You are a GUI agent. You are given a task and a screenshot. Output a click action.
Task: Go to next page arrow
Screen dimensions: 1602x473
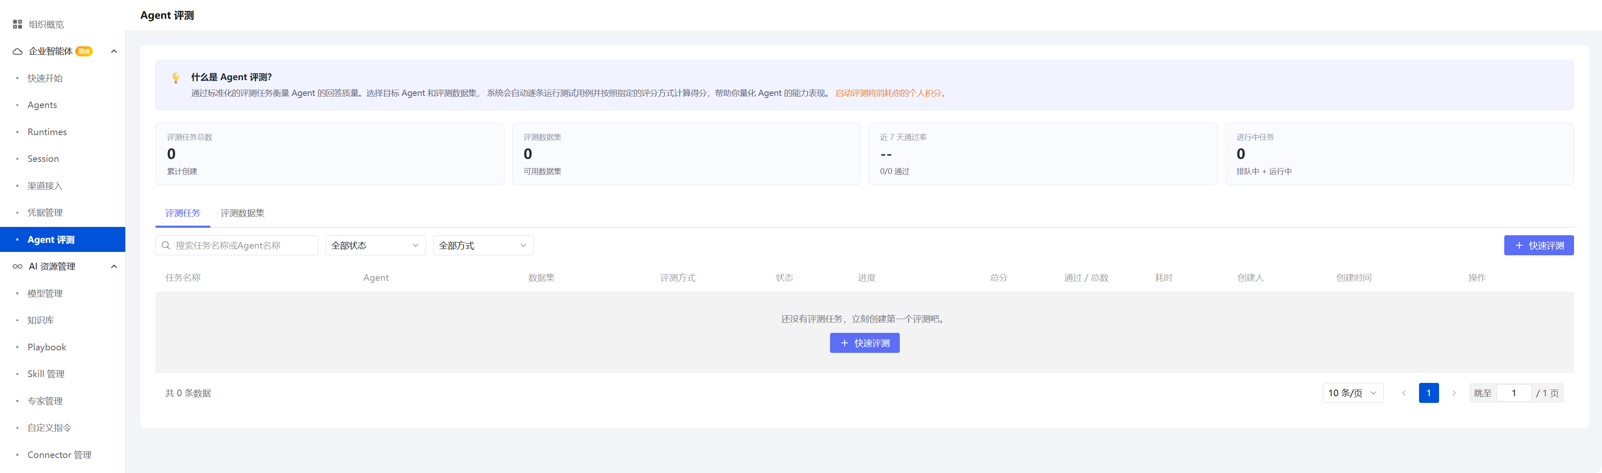[x=1453, y=393]
